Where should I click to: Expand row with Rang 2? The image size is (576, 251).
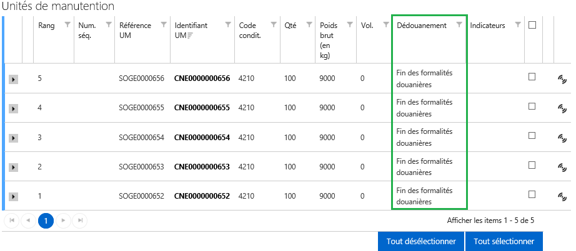(x=13, y=167)
